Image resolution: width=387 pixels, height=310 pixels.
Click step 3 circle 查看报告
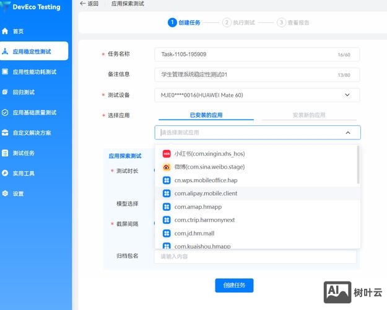click(281, 22)
